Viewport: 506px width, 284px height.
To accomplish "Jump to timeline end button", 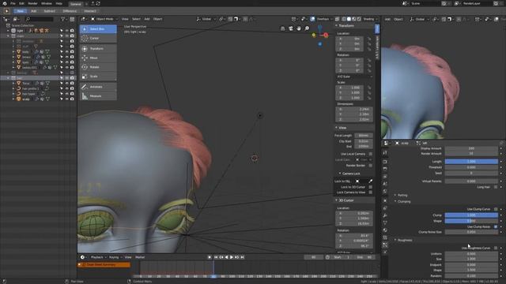I will point(243,257).
